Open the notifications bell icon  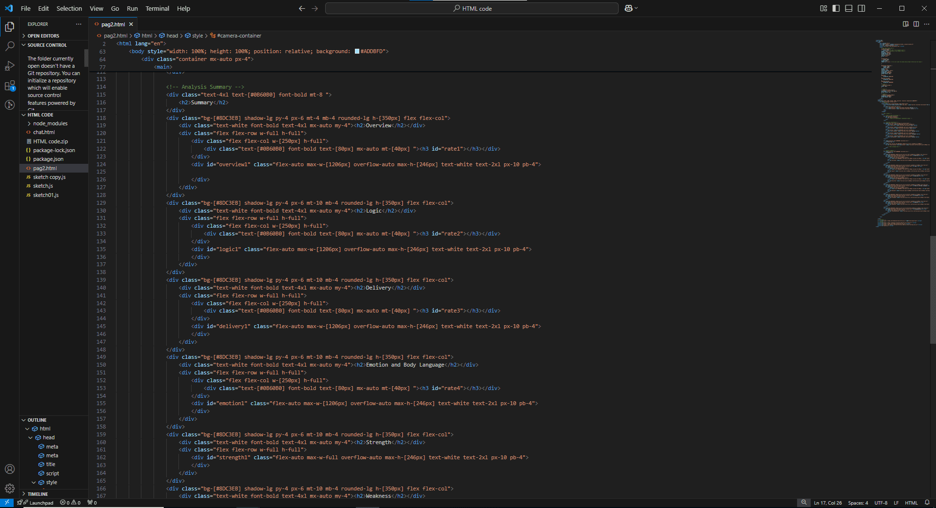(927, 503)
